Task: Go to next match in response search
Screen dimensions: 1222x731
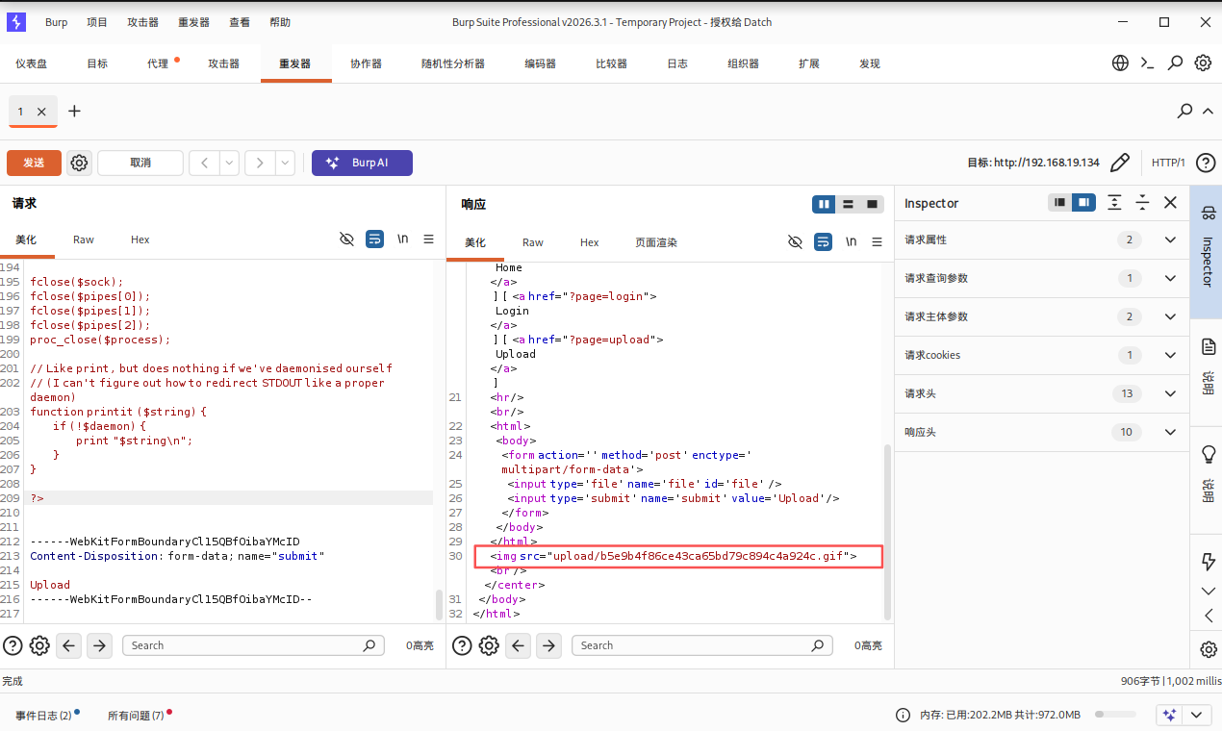Action: [549, 645]
